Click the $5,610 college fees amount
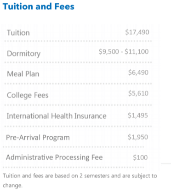171x194 pixels. [x=138, y=93]
